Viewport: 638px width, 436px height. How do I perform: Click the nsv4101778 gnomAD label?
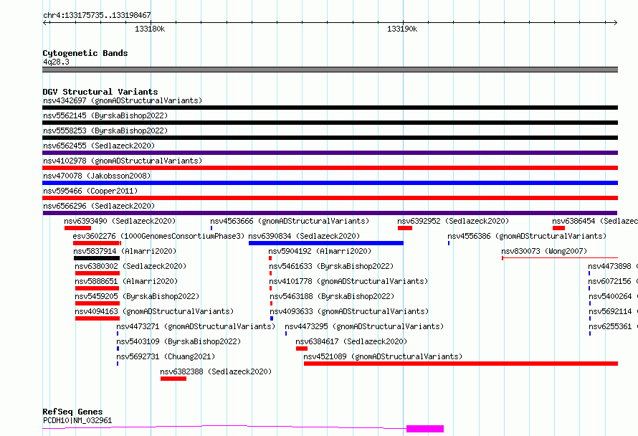[x=348, y=281]
